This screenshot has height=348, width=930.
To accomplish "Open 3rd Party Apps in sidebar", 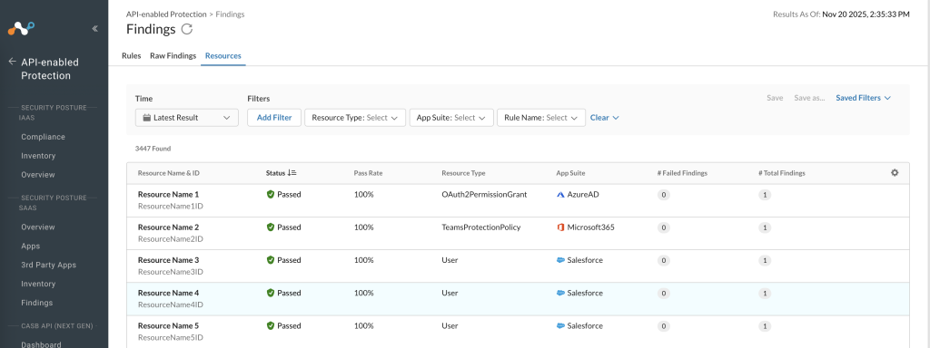I will (x=49, y=266).
